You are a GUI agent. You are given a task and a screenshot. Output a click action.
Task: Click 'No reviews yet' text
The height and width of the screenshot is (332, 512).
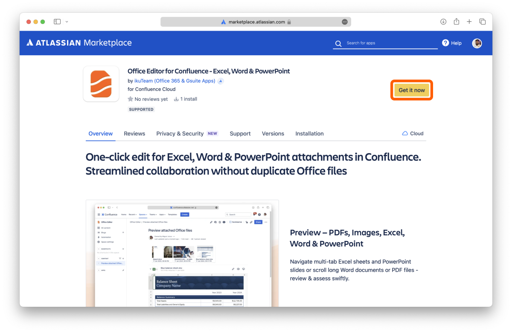pos(151,99)
